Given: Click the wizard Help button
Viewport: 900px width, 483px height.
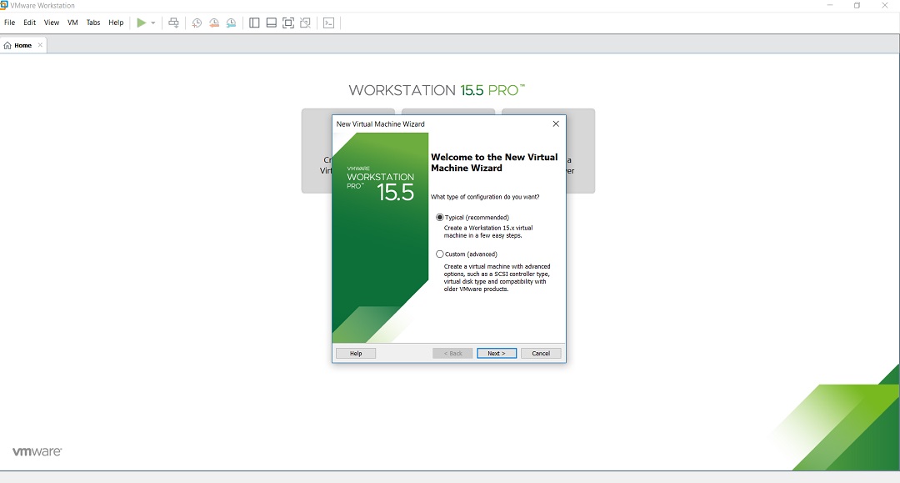Looking at the screenshot, I should click(x=356, y=353).
